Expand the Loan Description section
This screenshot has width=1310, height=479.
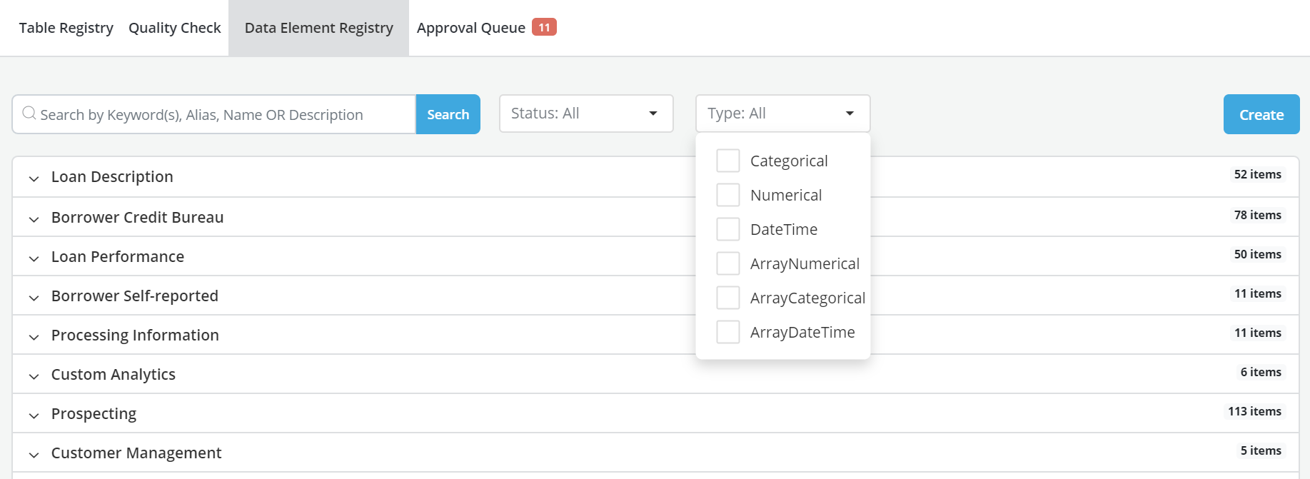pyautogui.click(x=34, y=178)
